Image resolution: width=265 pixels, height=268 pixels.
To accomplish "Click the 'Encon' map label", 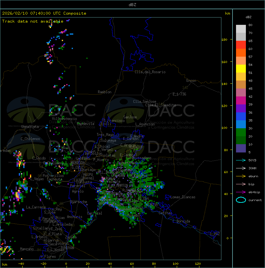I will [191, 81].
